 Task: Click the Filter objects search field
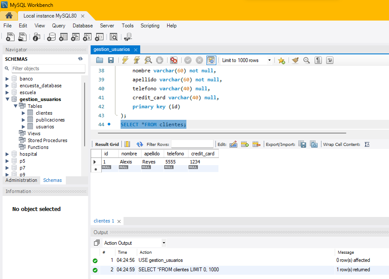(x=47, y=68)
